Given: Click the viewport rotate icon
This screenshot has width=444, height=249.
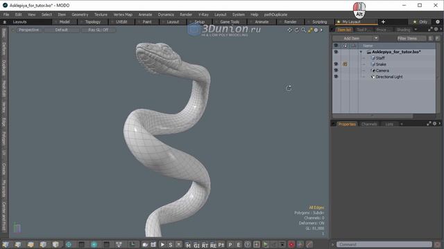Looking at the screenshot, I should click(x=297, y=30).
